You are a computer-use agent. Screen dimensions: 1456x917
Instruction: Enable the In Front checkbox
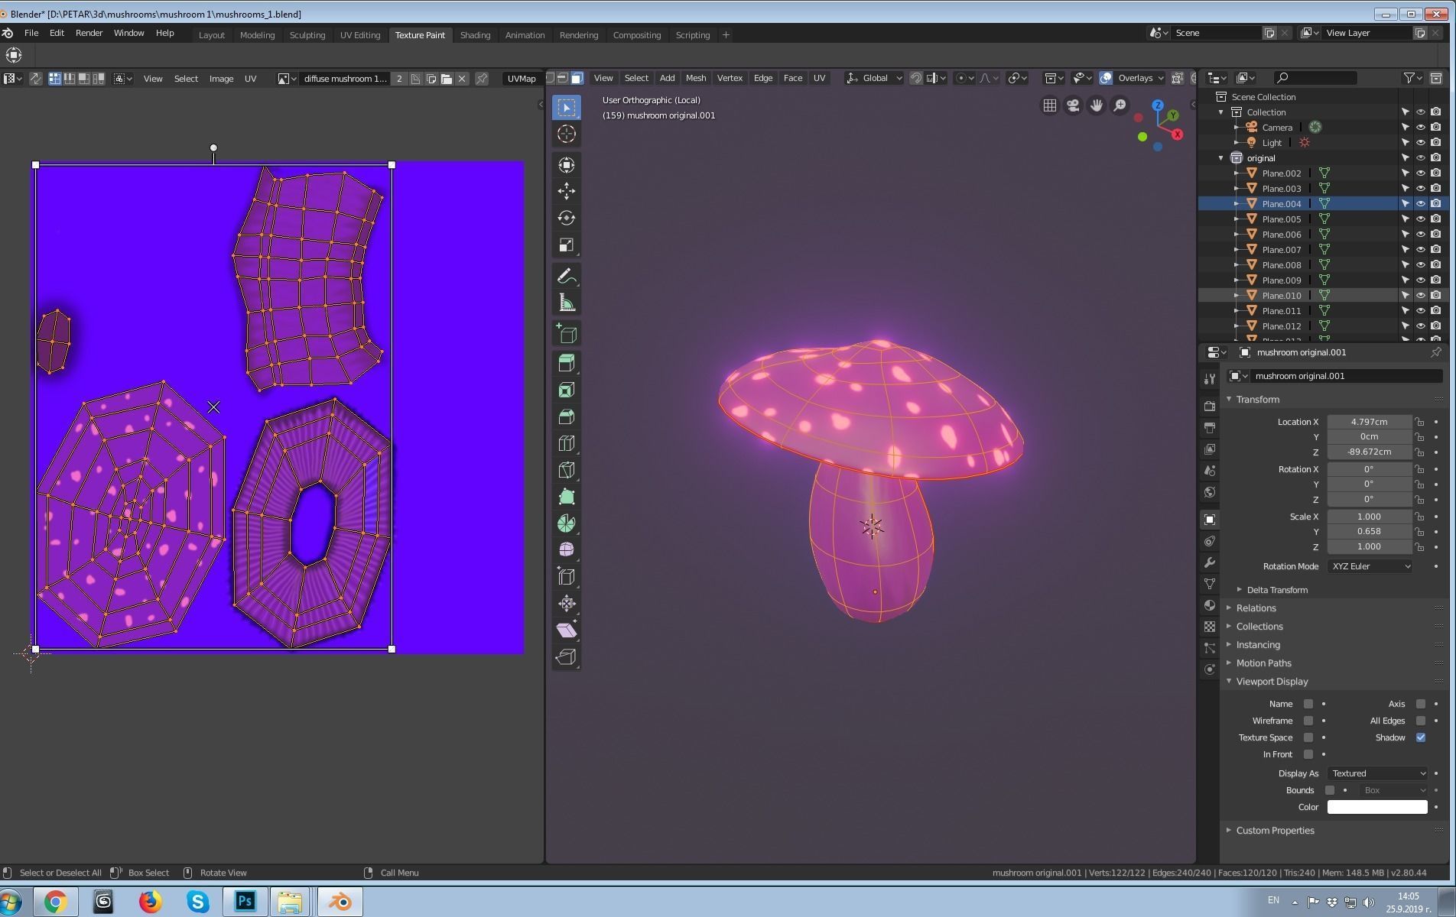coord(1308,754)
